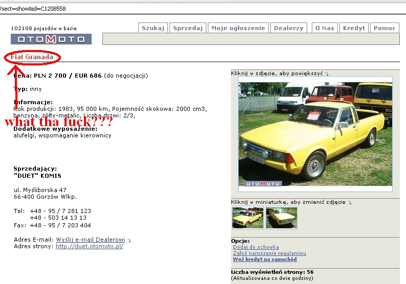Click the OTOMOTO logo

point(51,39)
